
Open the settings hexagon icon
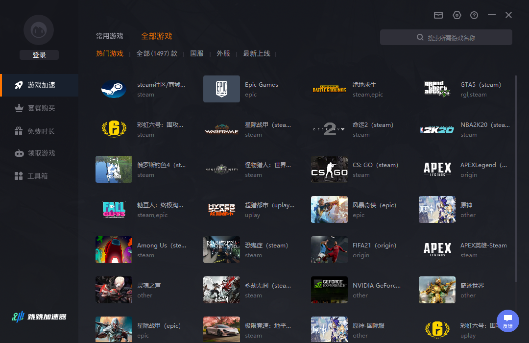click(x=457, y=15)
